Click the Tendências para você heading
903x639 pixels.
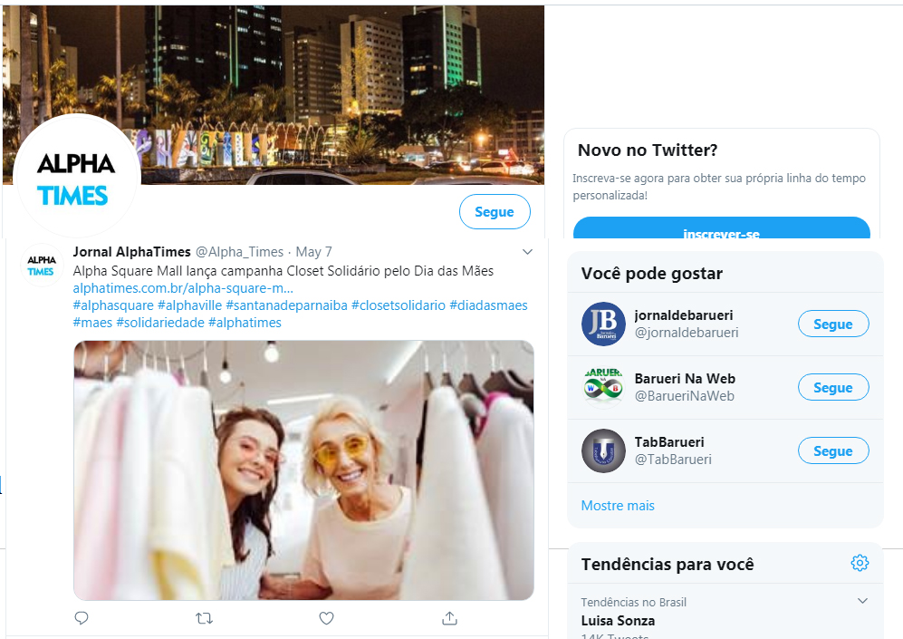point(668,564)
